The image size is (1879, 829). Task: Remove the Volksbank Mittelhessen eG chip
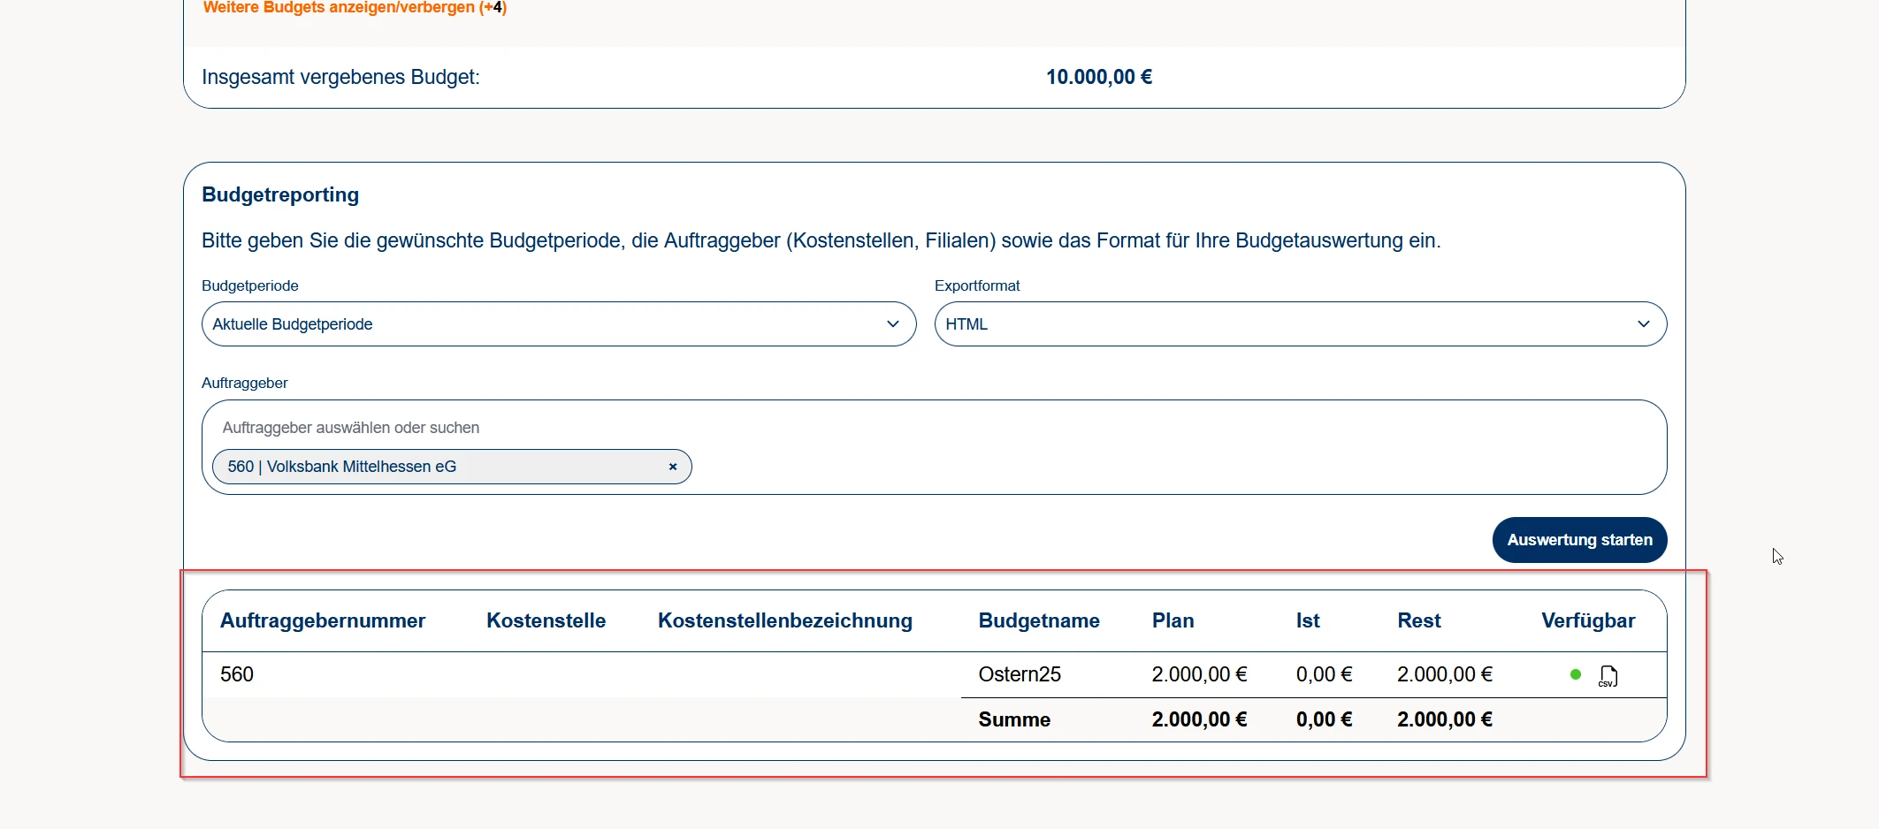(x=673, y=467)
